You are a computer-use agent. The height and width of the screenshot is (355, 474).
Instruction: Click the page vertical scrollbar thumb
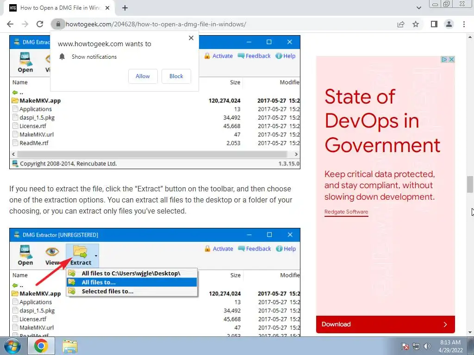point(470,184)
